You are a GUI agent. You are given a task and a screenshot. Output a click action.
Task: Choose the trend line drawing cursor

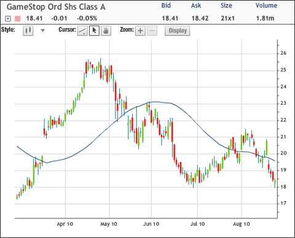coord(82,31)
